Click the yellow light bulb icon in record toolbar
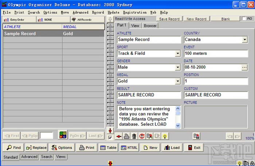255x166 pixels. point(165,136)
